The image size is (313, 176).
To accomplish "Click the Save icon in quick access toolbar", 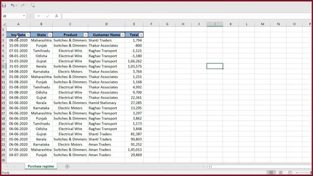I will [x=4, y=5].
